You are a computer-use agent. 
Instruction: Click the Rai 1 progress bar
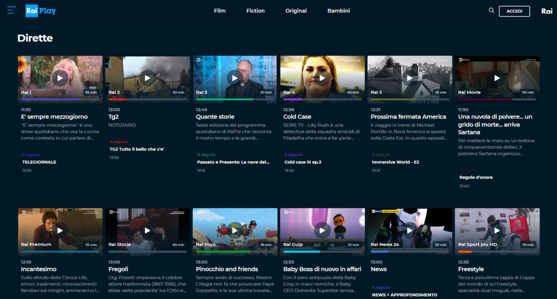(x=60, y=99)
